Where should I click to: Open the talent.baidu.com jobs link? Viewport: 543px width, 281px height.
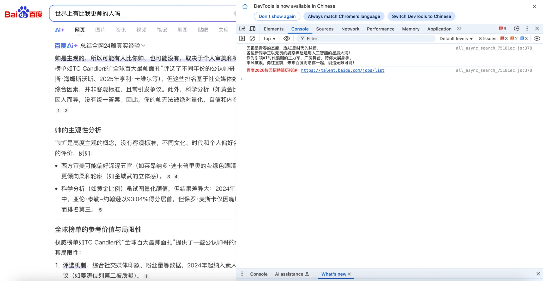[342, 70]
